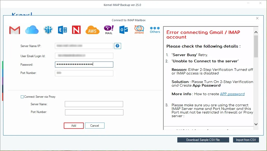Image resolution: width=267 pixels, height=151 pixels.
Task: Minimize the Kernel IMAP Backup window
Action: (248, 3)
